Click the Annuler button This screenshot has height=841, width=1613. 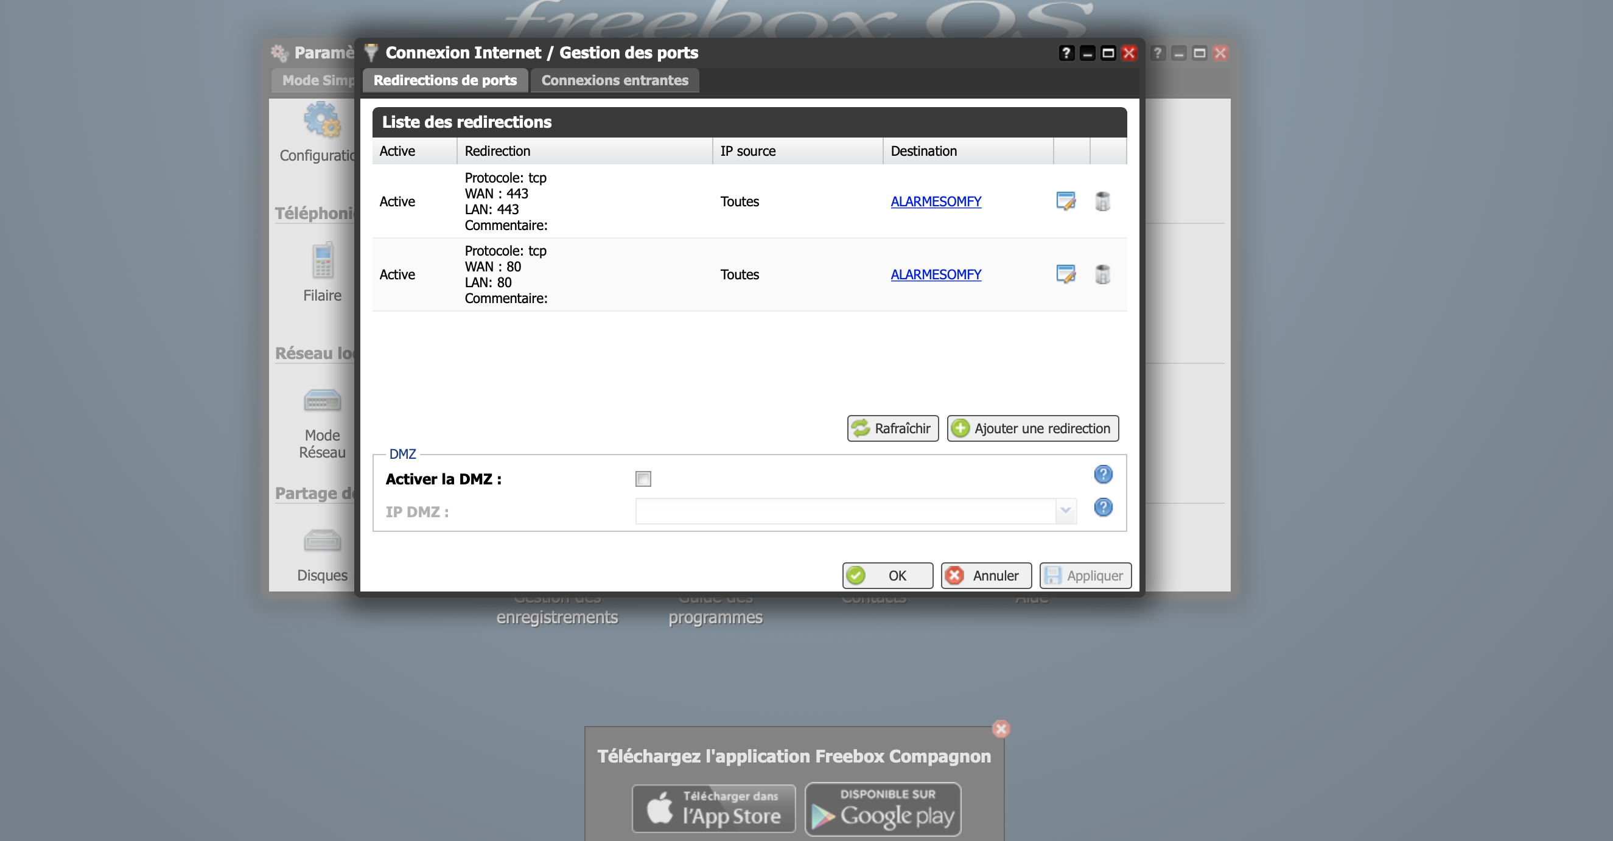click(x=985, y=576)
